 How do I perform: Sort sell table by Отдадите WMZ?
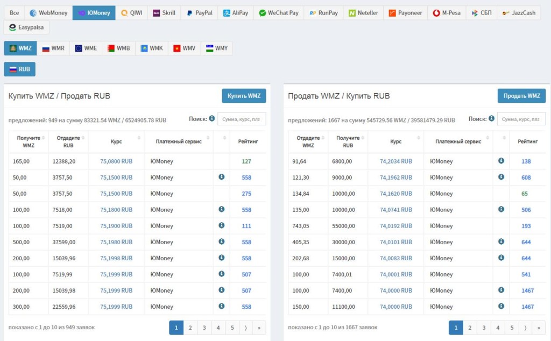tap(308, 141)
